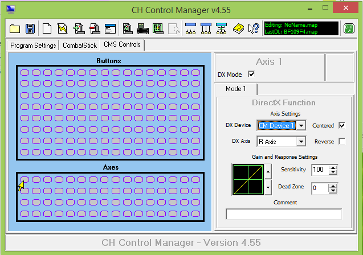Viewport: 363px width, 255px height.
Task: Download map to device using joystick arrow icon
Action: click(x=128, y=29)
